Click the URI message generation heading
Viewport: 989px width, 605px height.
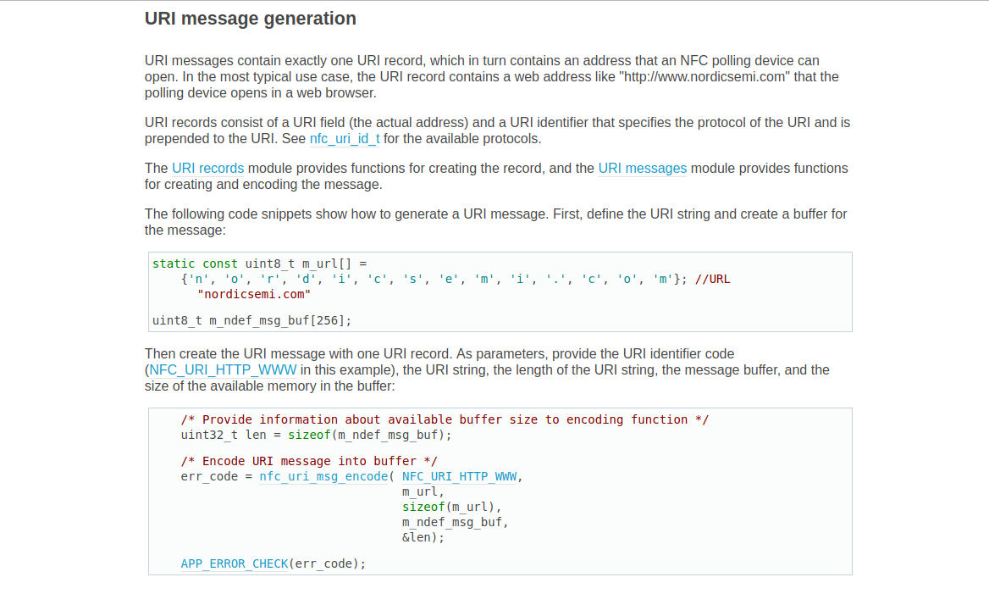click(x=251, y=19)
